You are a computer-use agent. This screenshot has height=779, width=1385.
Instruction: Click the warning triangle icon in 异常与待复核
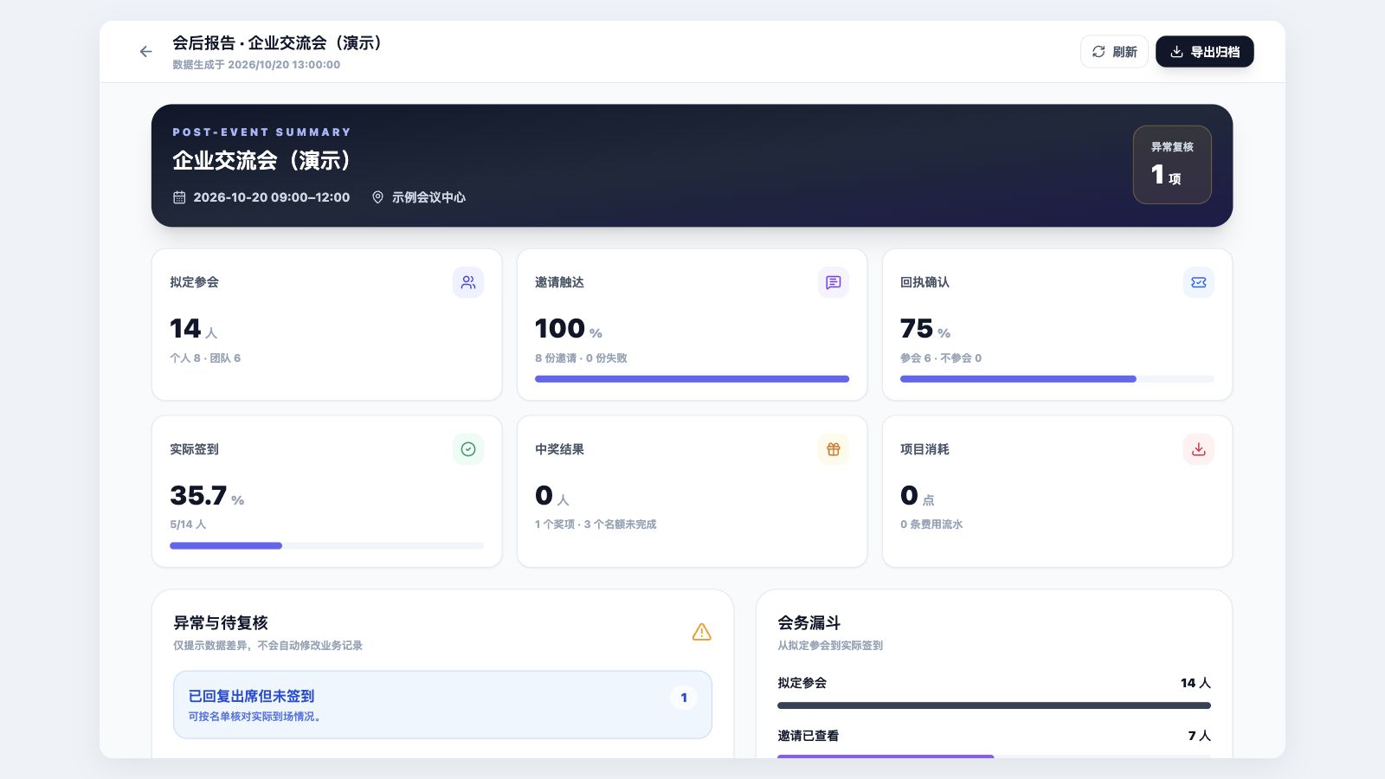(x=702, y=632)
